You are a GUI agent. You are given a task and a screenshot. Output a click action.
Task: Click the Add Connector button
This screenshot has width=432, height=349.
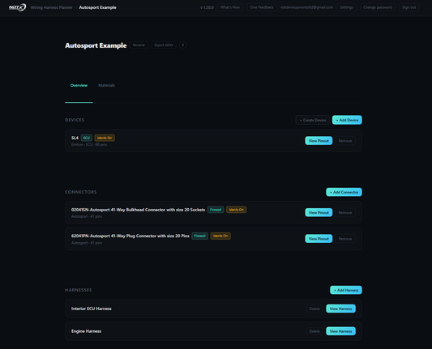pyautogui.click(x=344, y=192)
